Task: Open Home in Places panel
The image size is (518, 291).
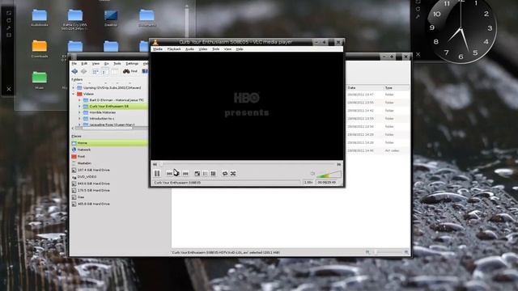Action: 110,143
